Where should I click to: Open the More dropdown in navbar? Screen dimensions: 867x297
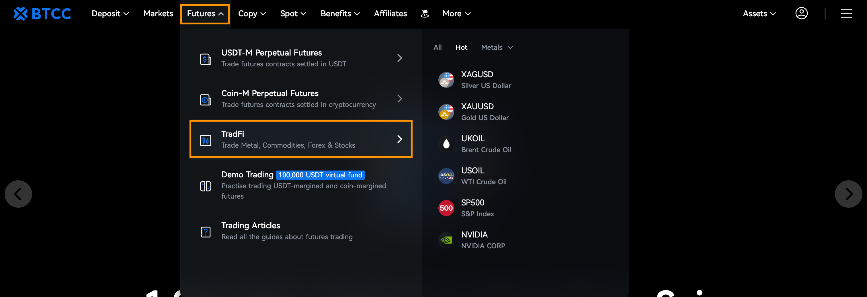pos(456,14)
